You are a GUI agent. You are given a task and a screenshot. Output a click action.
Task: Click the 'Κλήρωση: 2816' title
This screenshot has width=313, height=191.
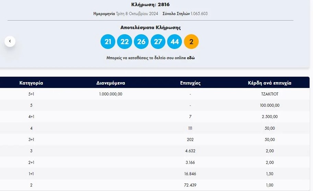150,5
